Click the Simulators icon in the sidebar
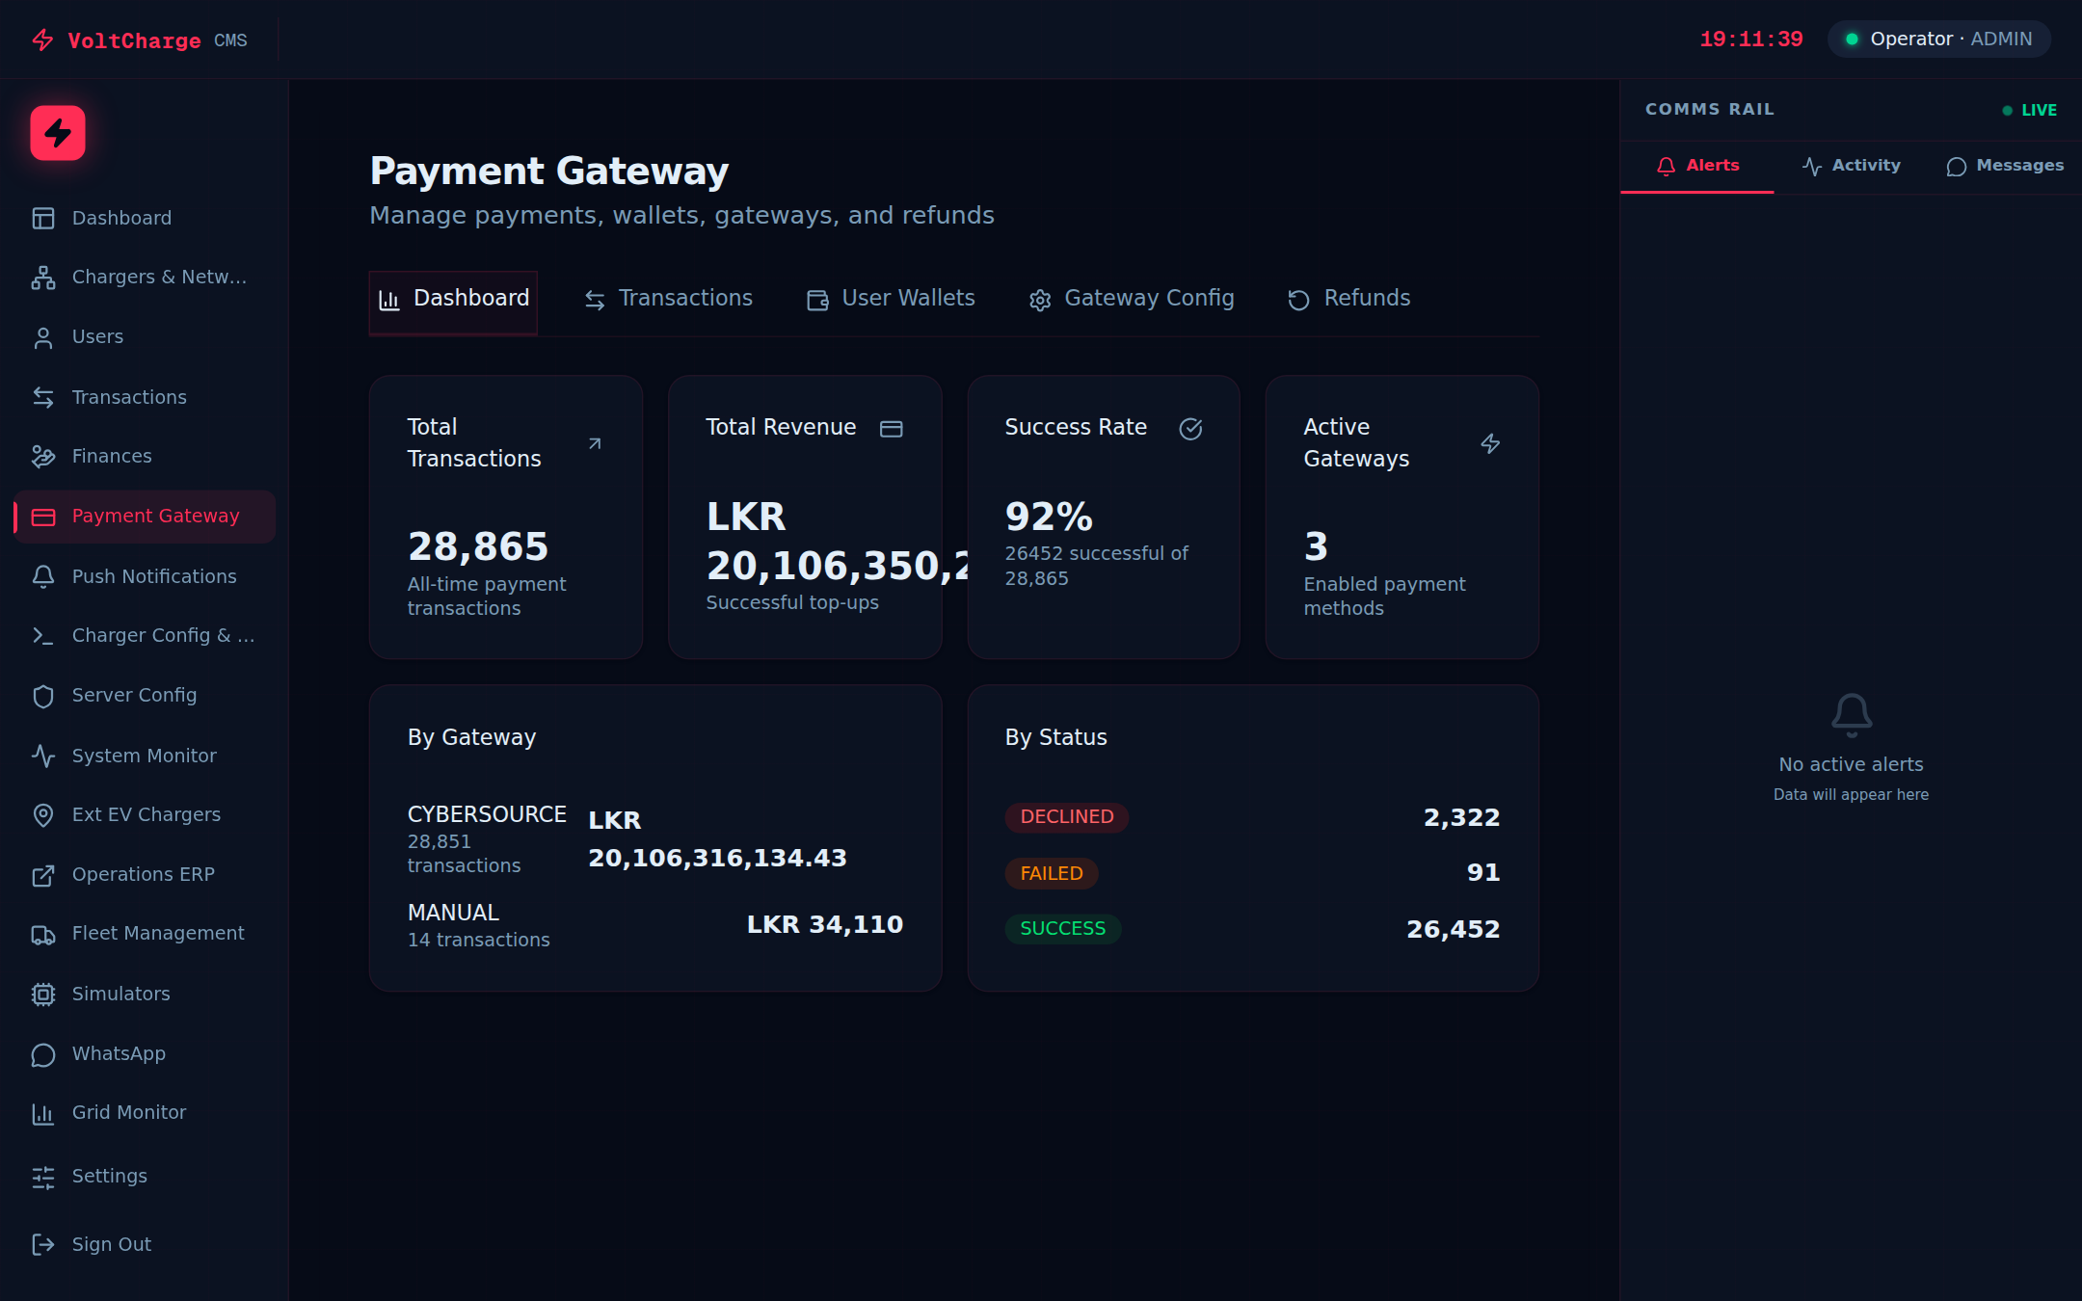The image size is (2082, 1301). pyautogui.click(x=43, y=994)
